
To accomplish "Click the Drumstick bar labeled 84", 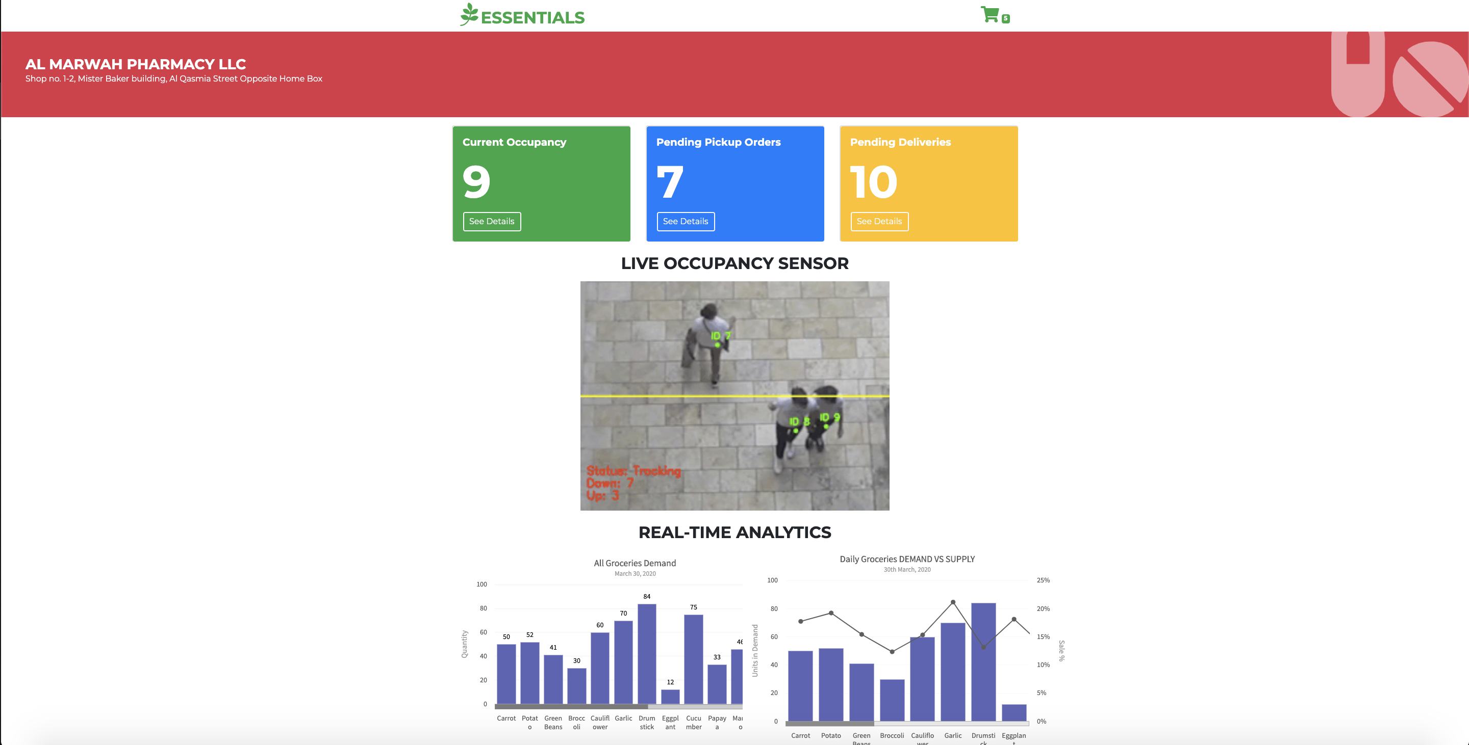I will tap(647, 654).
